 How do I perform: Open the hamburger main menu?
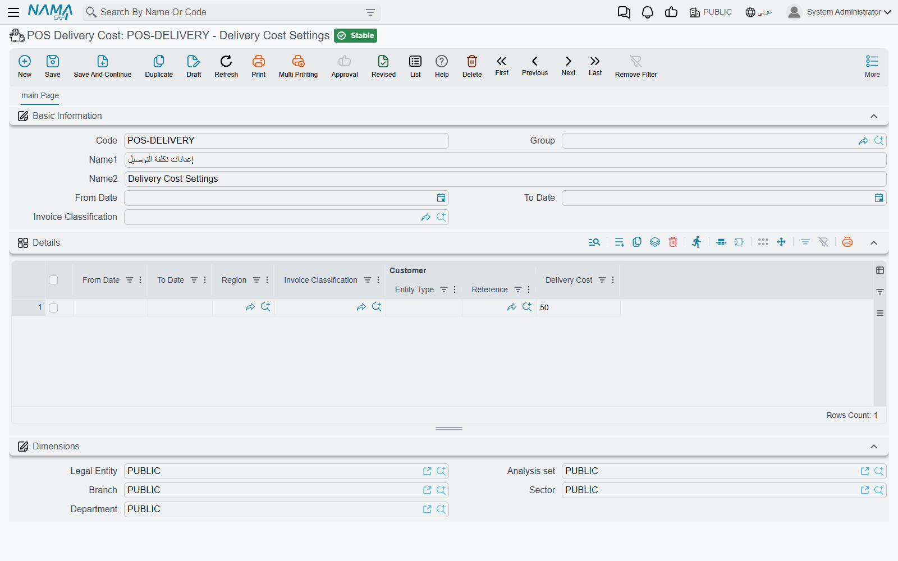pos(13,12)
